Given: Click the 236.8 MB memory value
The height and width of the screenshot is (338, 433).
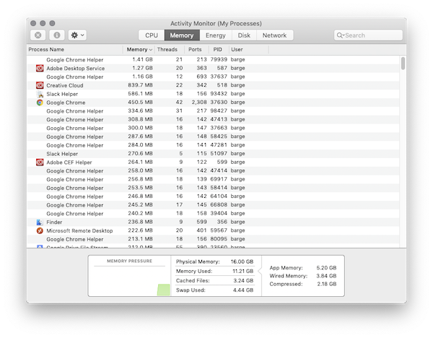Looking at the screenshot, I should coord(140,222).
